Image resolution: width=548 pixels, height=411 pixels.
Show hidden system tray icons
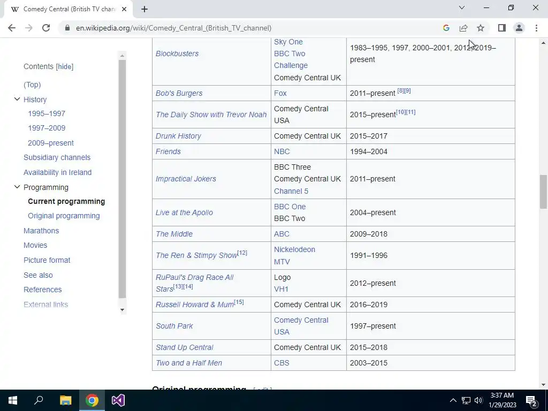pyautogui.click(x=453, y=400)
